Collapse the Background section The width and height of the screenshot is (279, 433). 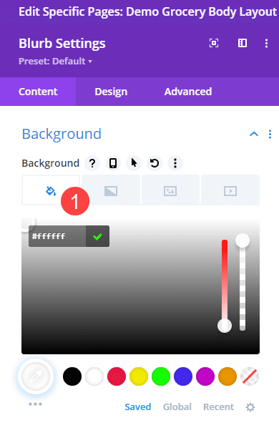coord(254,135)
